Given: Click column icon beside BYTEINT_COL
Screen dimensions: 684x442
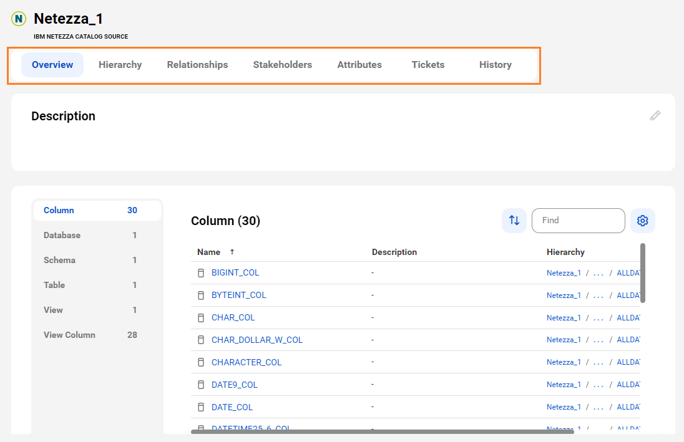Looking at the screenshot, I should click(x=201, y=295).
